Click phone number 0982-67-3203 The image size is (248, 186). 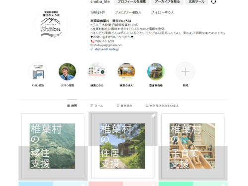pos(104,41)
